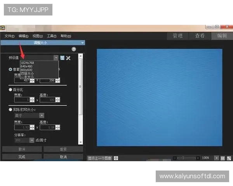Click the zoom in plus icon
Screen dimensions: 233x186
[x=198, y=158]
